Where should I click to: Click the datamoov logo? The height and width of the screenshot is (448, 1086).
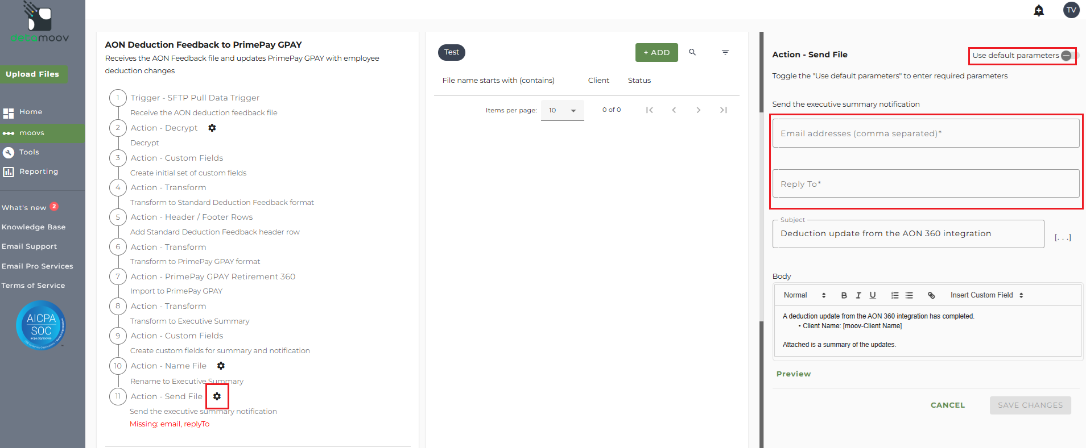pos(39,23)
